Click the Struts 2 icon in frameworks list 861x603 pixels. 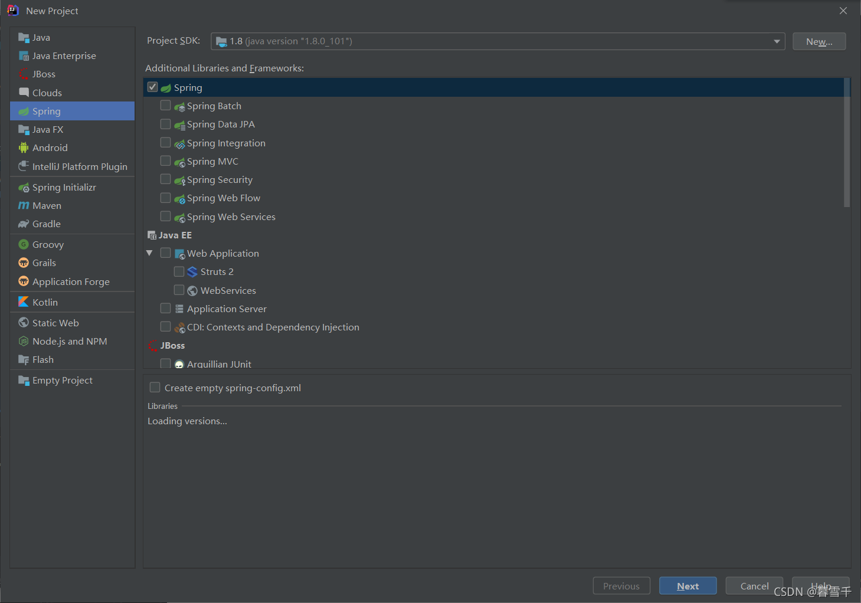coord(192,272)
